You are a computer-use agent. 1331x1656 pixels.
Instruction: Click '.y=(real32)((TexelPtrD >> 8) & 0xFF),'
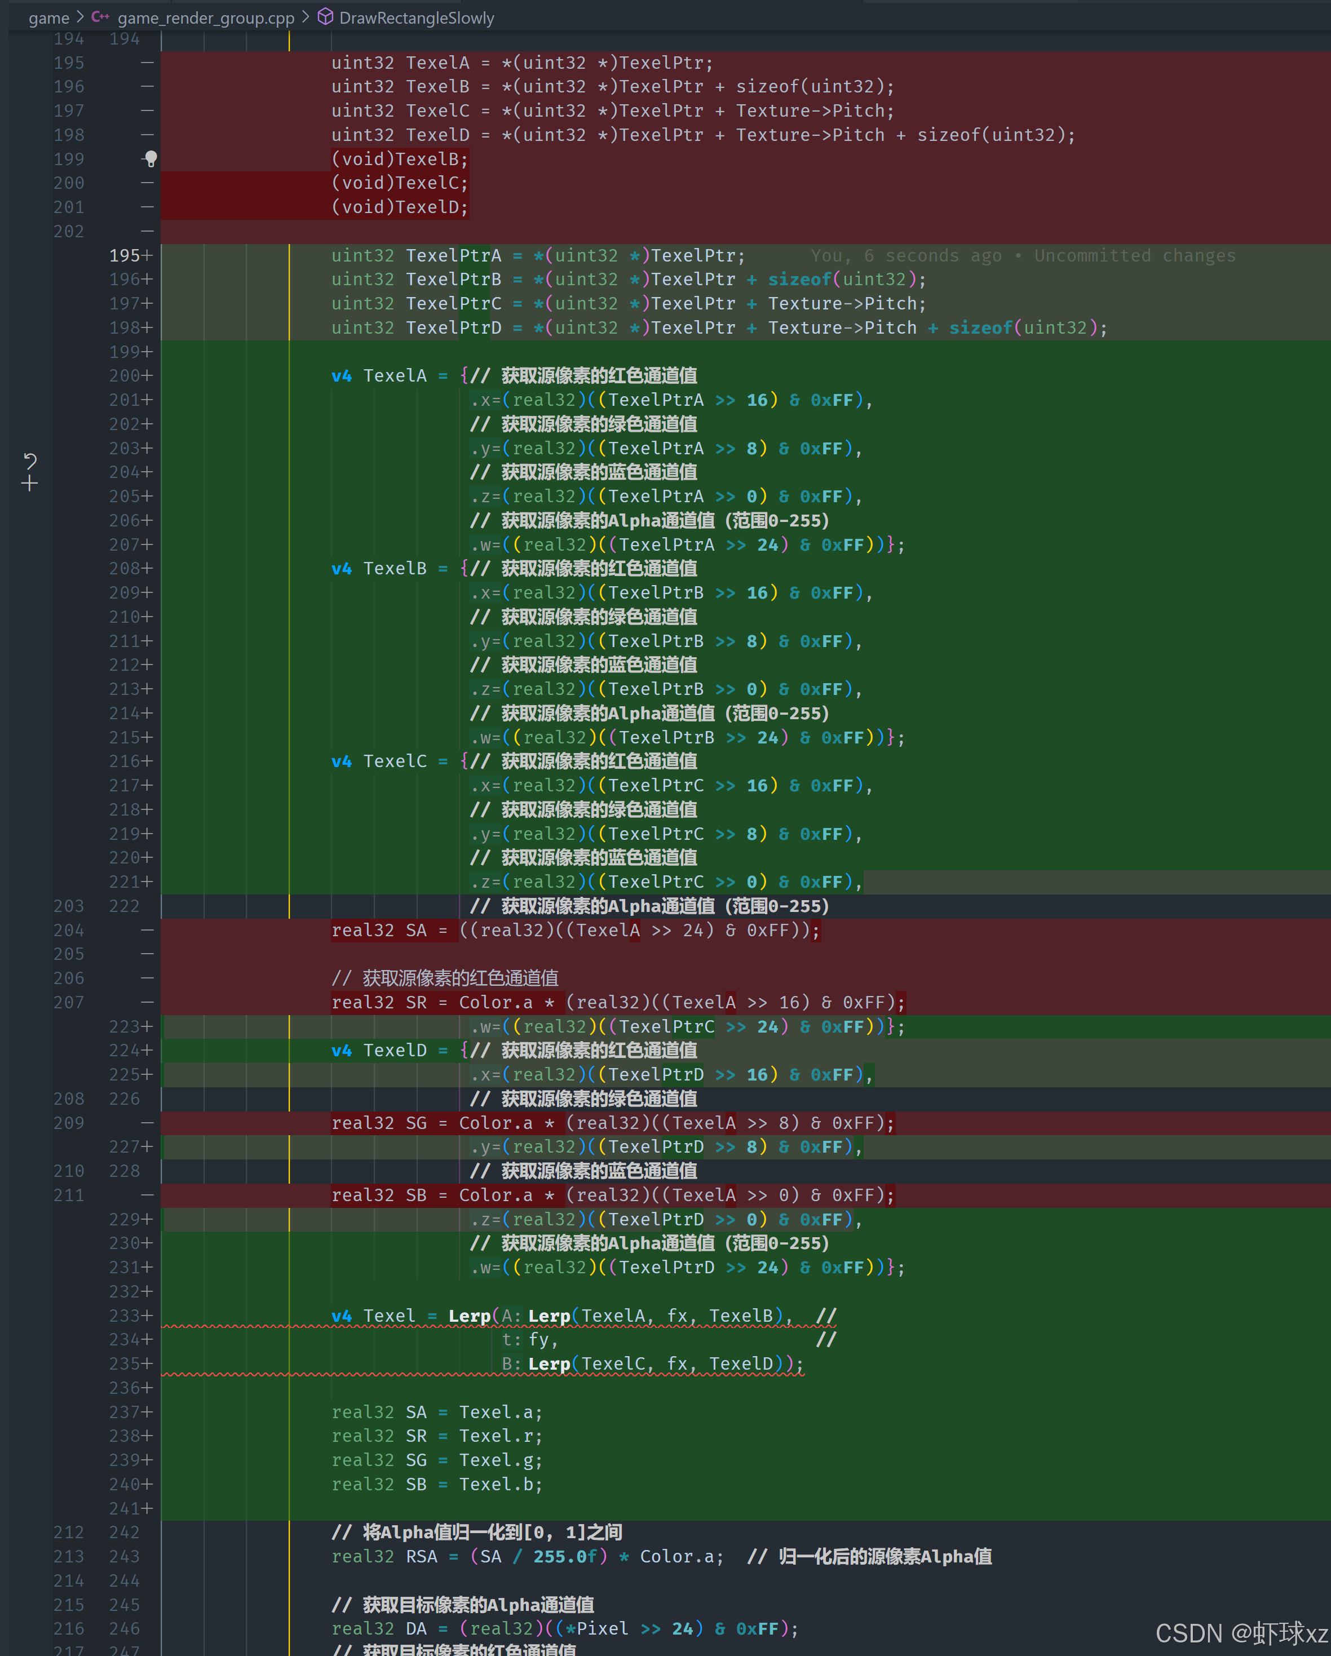coord(666,1147)
